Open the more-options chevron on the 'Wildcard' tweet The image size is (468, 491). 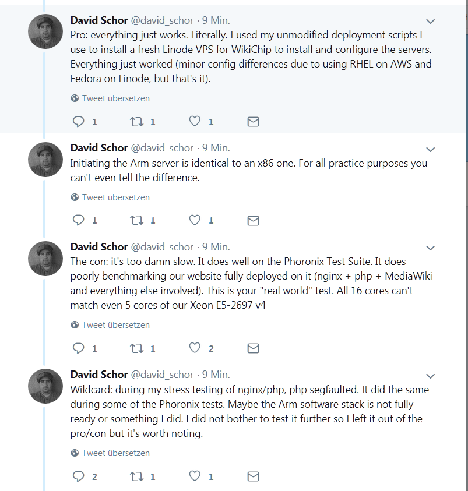tap(431, 376)
